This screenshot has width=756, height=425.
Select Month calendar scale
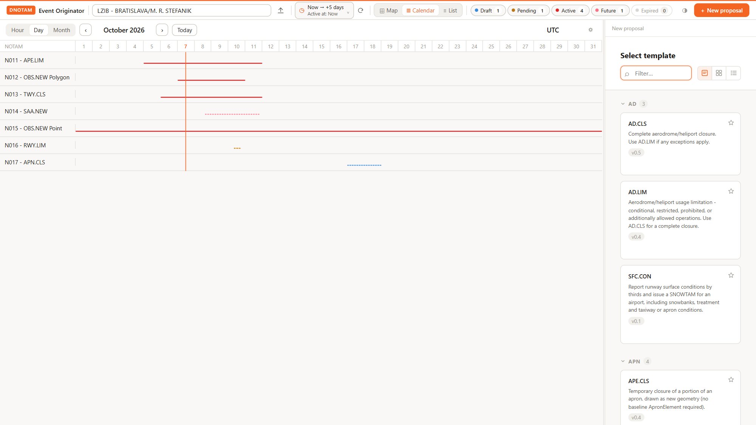[62, 30]
